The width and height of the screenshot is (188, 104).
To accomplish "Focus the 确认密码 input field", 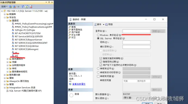I will [x=137, y=47].
